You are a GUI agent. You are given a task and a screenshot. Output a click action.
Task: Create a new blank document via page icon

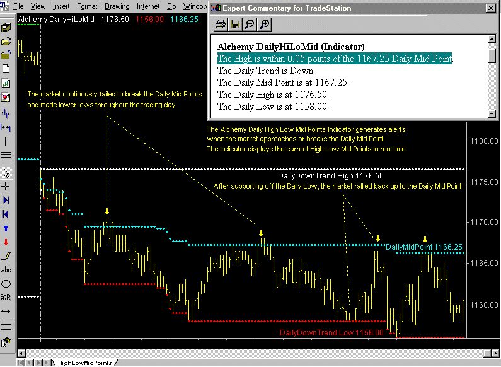[x=6, y=69]
